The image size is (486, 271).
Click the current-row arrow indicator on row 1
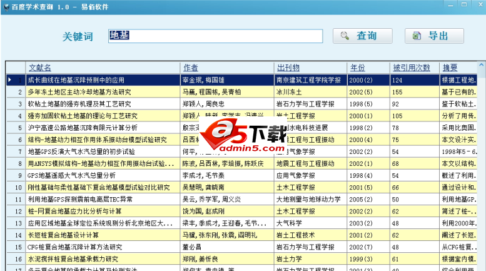10,80
